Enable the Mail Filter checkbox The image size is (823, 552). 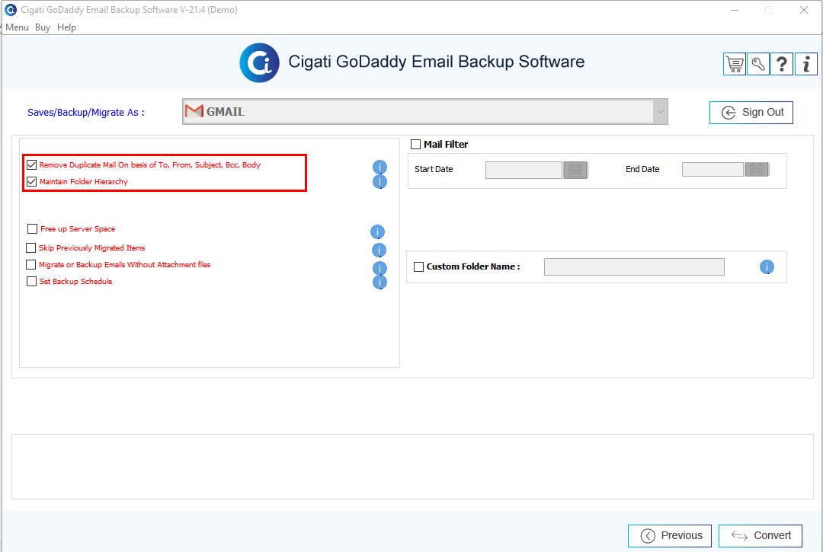(x=416, y=144)
